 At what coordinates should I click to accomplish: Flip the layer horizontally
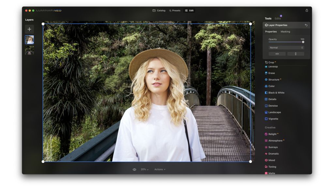pyautogui.click(x=277, y=54)
